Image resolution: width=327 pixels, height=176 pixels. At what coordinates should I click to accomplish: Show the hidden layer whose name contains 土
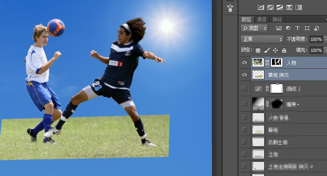(x=244, y=142)
